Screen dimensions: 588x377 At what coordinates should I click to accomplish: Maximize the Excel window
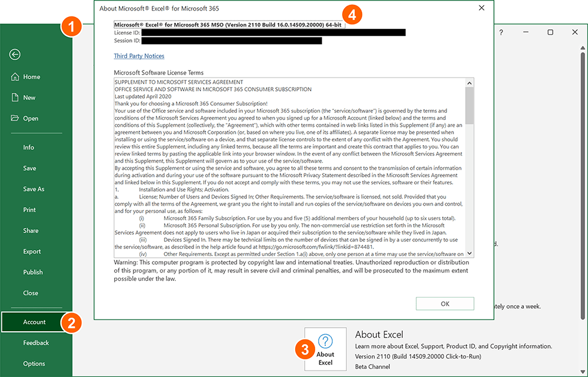coord(550,32)
